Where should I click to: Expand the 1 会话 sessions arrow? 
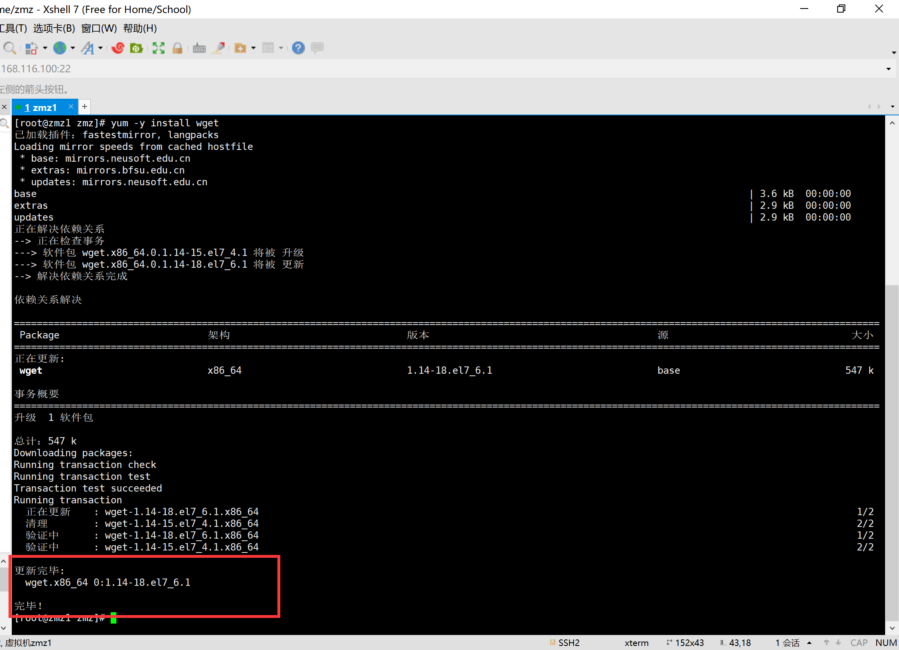pyautogui.click(x=810, y=643)
